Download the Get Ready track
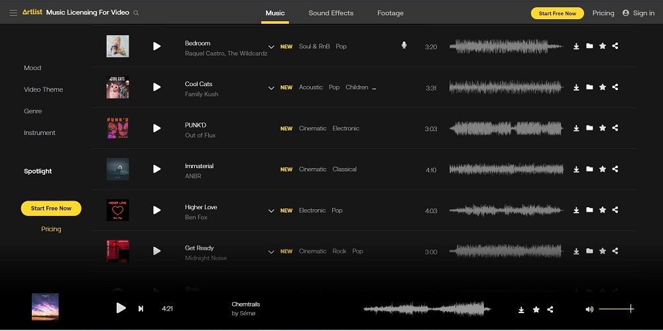The image size is (663, 331). coord(576,251)
